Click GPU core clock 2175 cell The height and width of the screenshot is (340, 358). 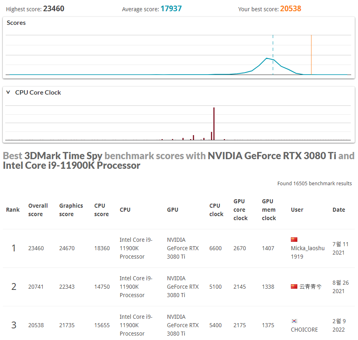click(239, 325)
